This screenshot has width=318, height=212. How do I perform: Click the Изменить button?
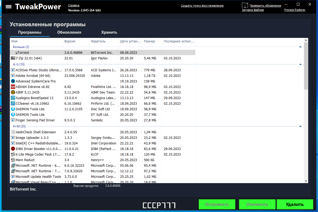click(257, 204)
